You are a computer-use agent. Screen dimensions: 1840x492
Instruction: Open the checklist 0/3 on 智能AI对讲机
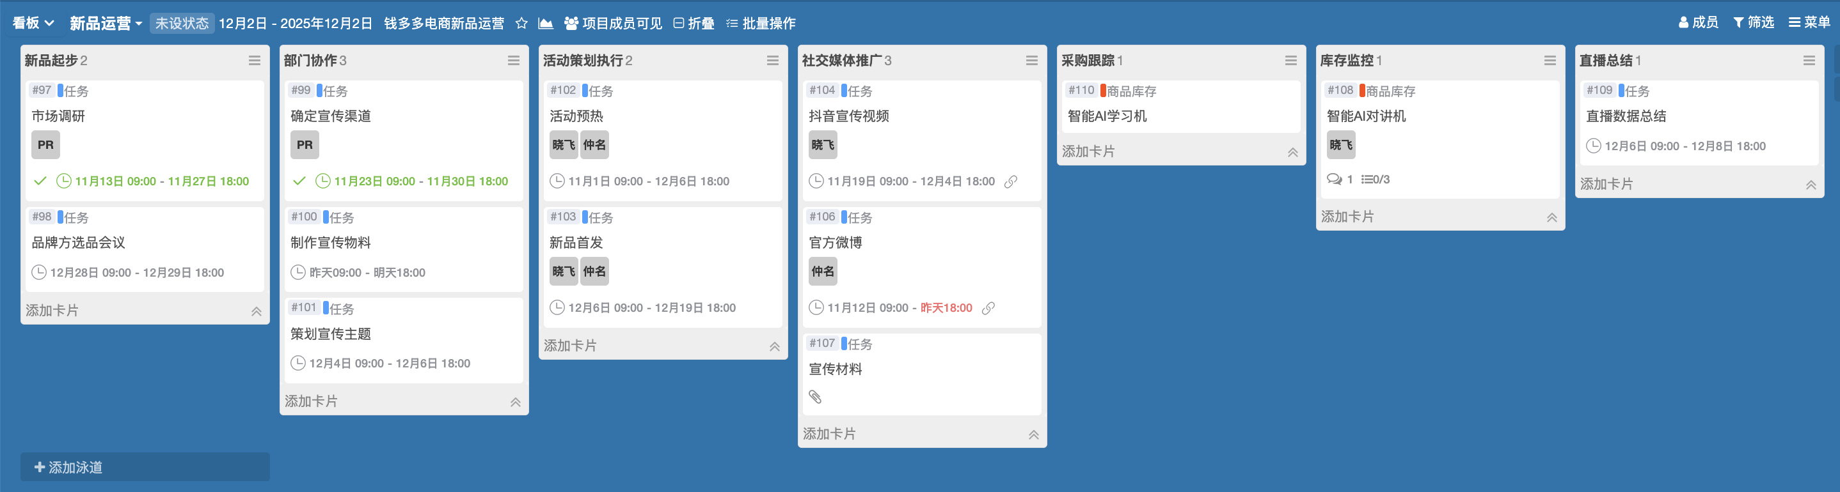(x=1375, y=180)
